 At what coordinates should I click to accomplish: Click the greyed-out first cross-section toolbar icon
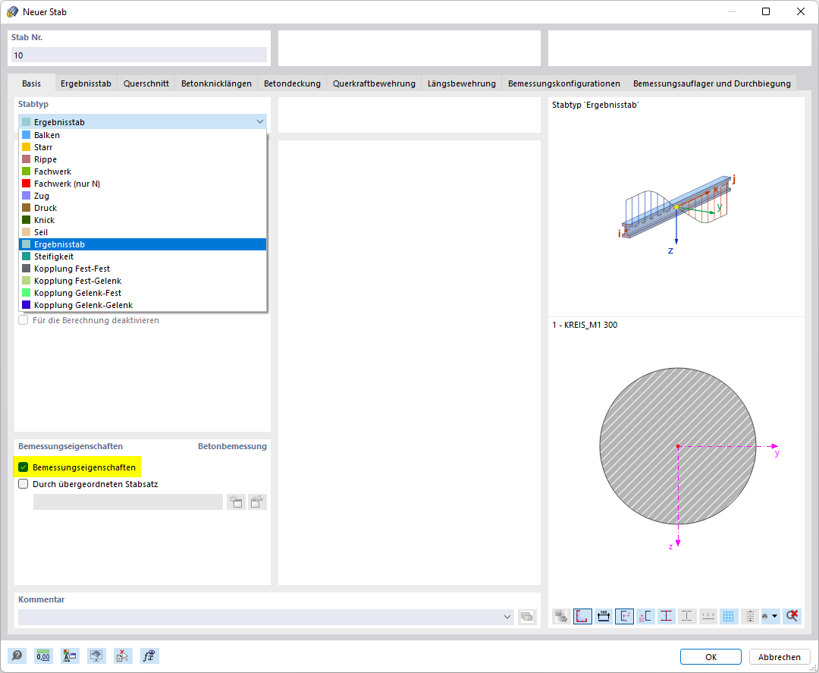[561, 616]
